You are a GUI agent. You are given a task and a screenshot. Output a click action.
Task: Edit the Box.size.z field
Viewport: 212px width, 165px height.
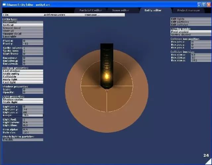pyautogui.click(x=201, y=60)
